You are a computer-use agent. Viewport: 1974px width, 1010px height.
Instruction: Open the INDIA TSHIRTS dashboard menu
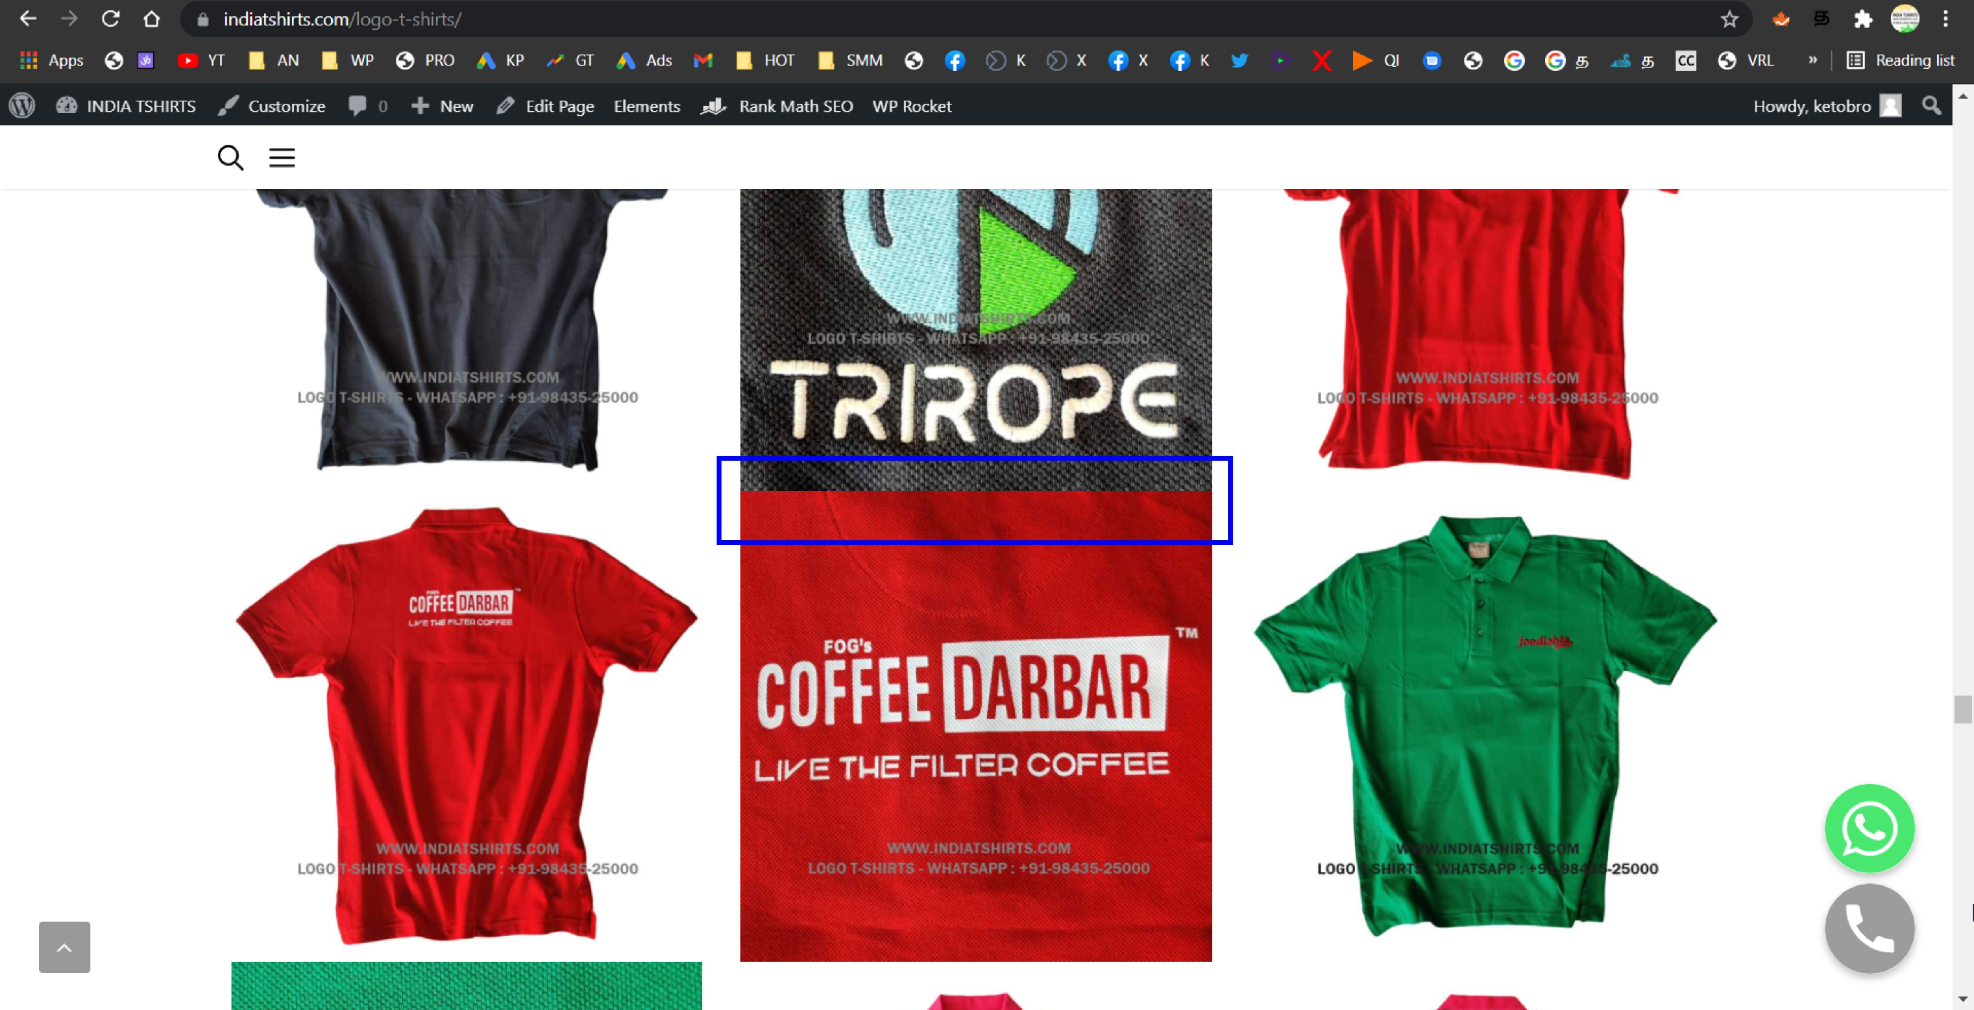click(126, 106)
